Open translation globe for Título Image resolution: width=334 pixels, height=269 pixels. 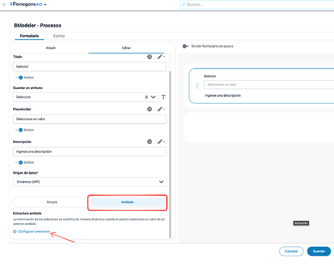[149, 57]
